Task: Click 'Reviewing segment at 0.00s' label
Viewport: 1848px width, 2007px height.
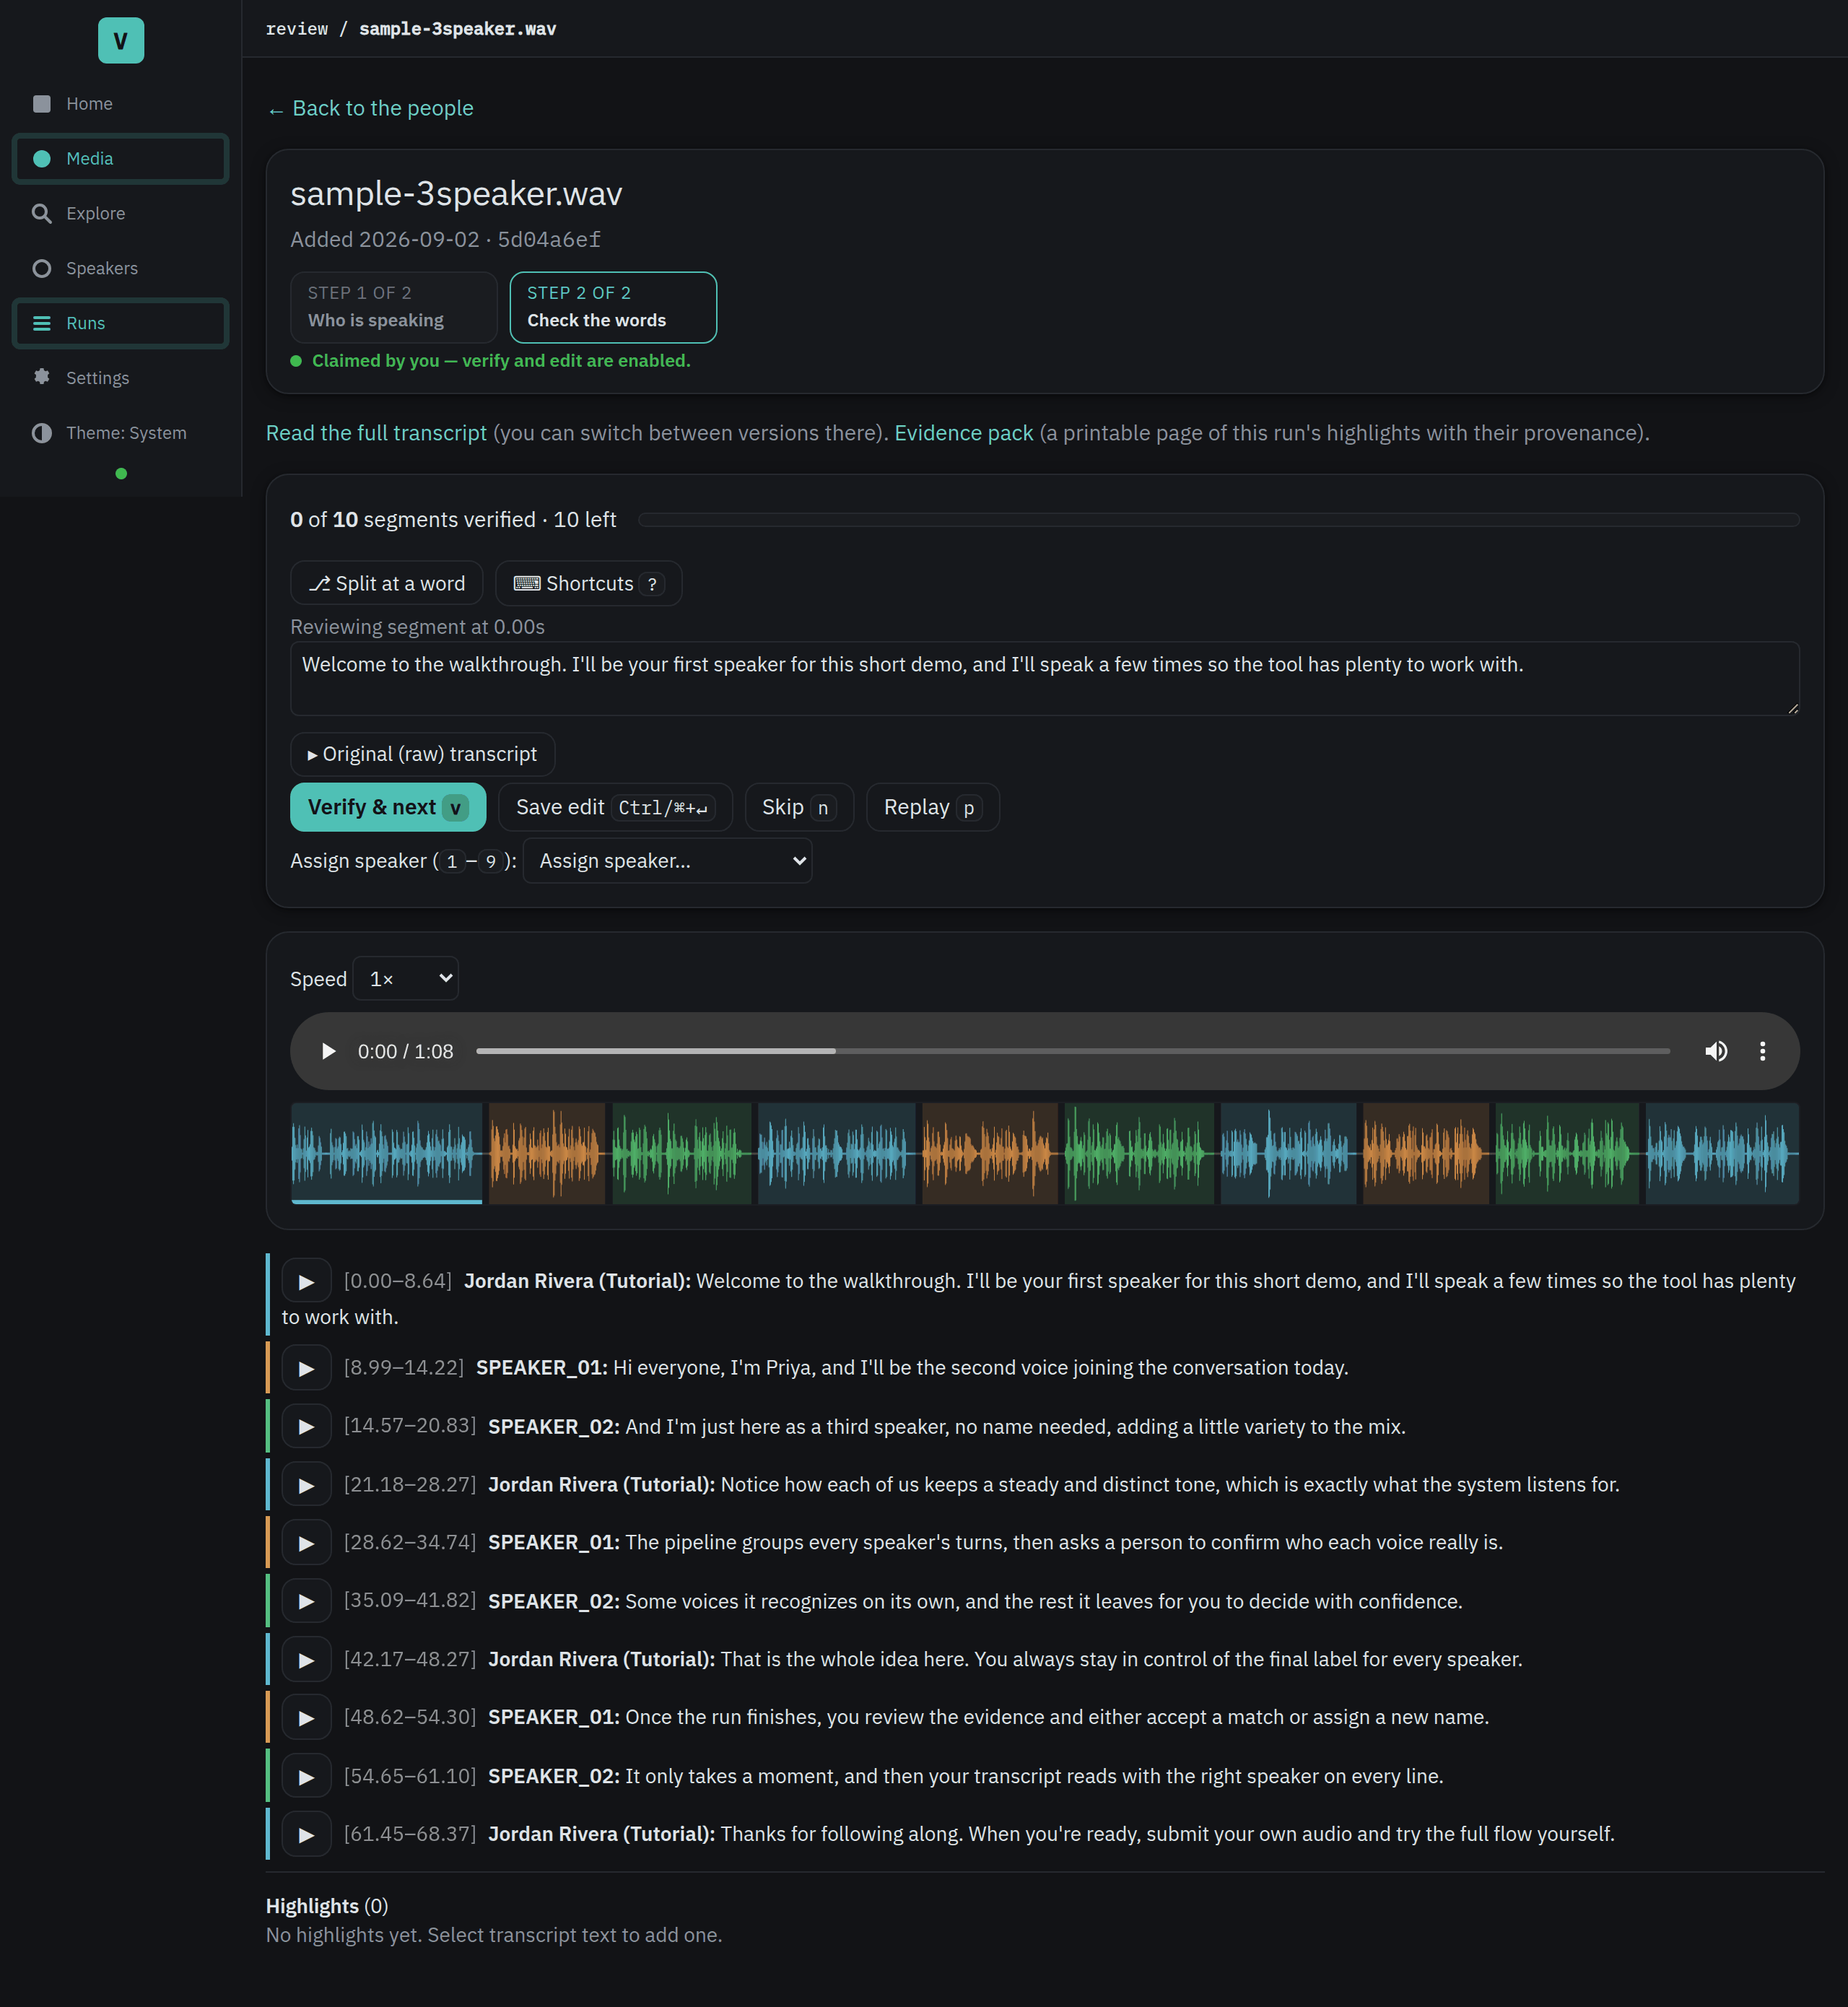Action: coord(417,628)
